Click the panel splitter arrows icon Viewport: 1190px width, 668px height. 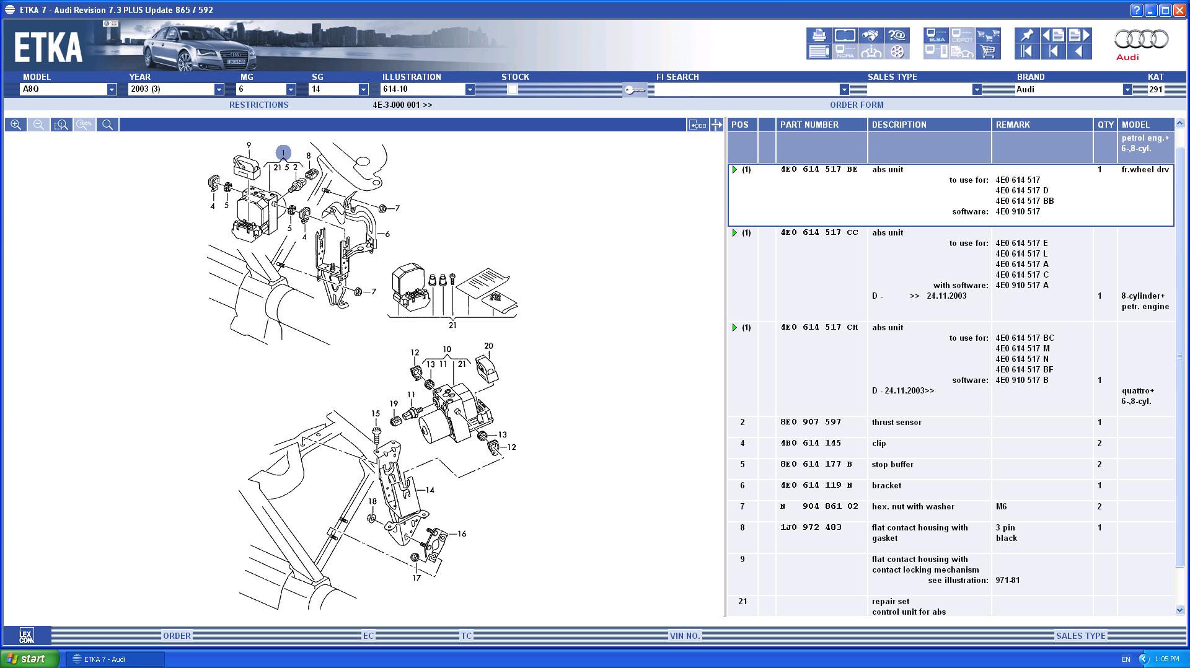tap(717, 125)
